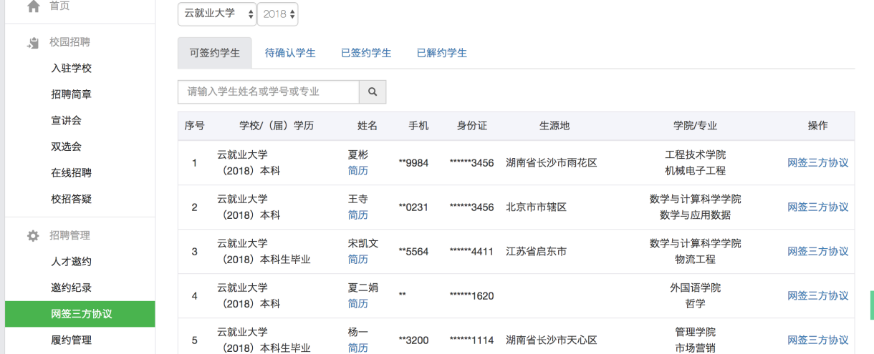Open 履约管理 in the sidebar

[71, 340]
